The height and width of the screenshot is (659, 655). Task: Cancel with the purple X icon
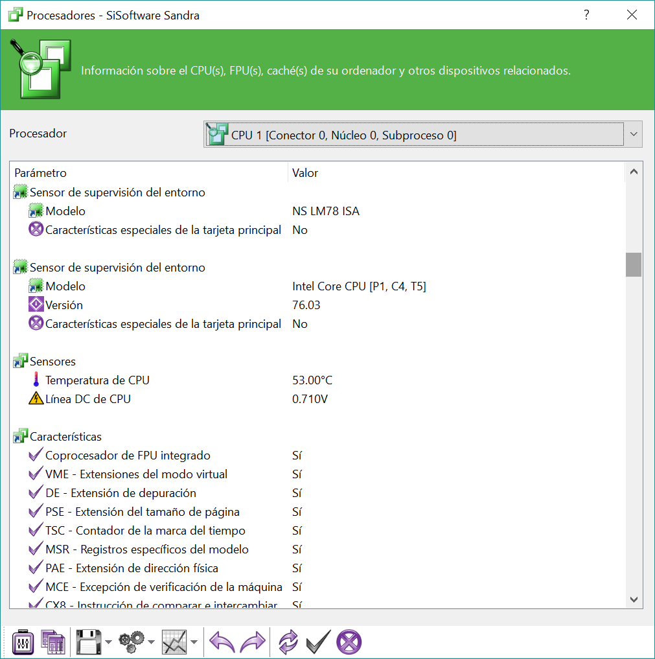pos(349,642)
